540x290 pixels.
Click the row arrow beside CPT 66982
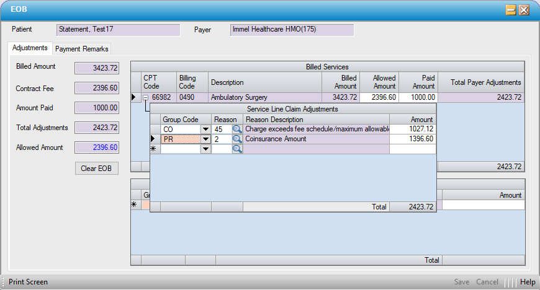pyautogui.click(x=134, y=97)
